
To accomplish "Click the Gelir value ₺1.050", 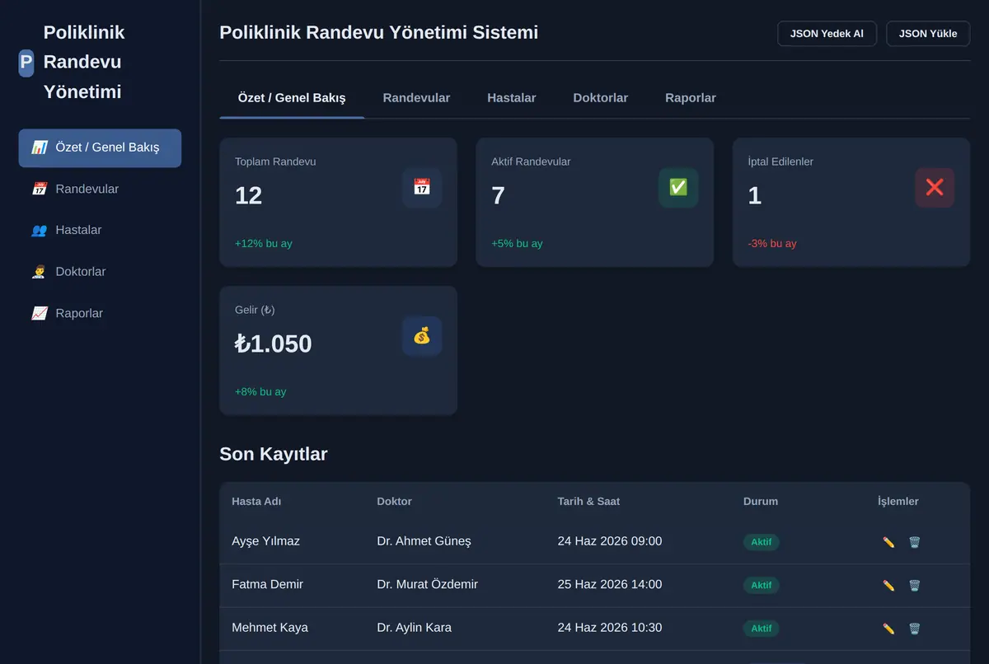I will [273, 344].
